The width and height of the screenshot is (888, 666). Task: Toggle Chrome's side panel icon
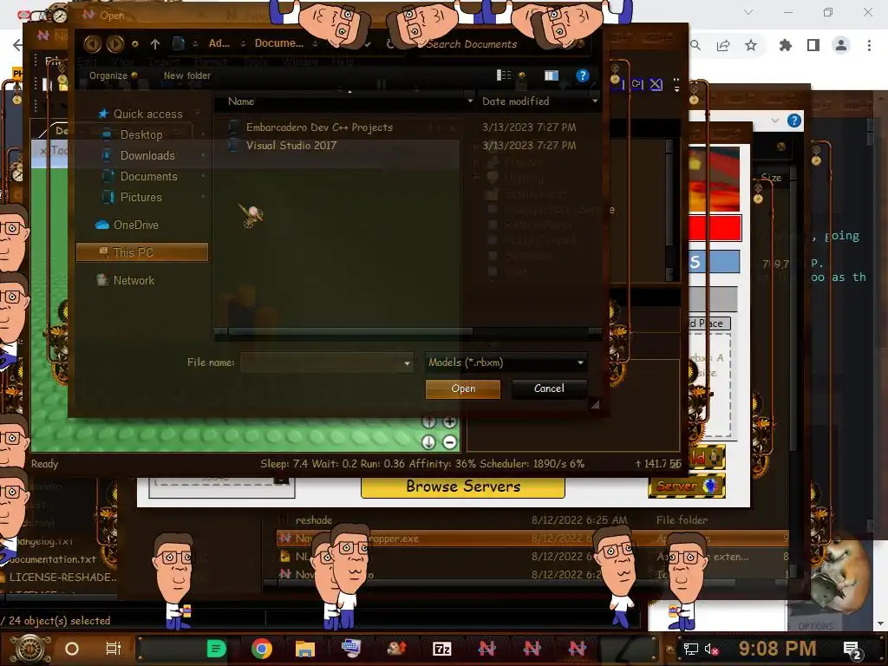point(813,45)
